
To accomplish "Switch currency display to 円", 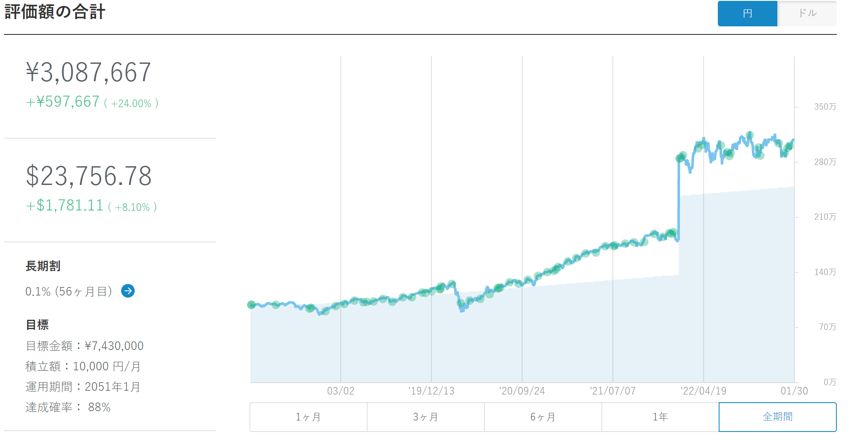I will 747,14.
